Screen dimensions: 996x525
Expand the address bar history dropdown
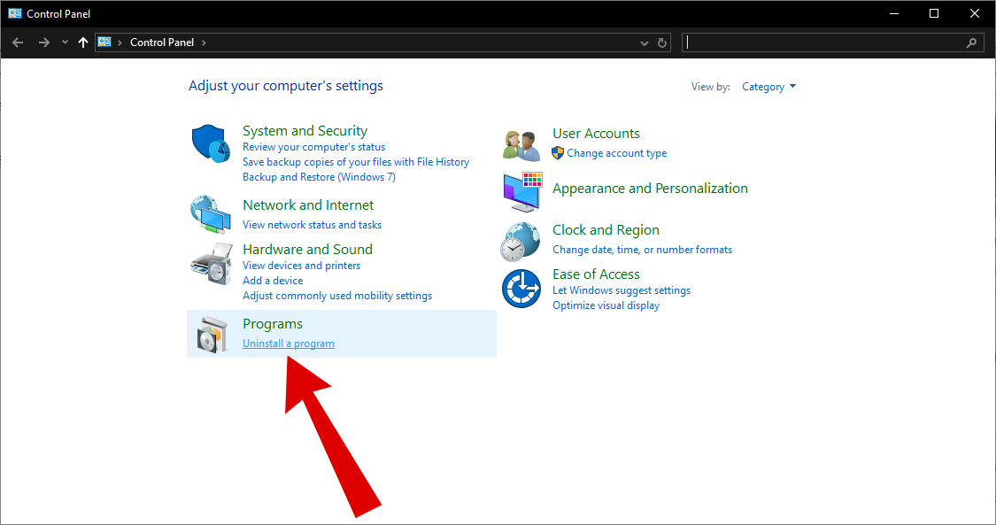point(645,42)
